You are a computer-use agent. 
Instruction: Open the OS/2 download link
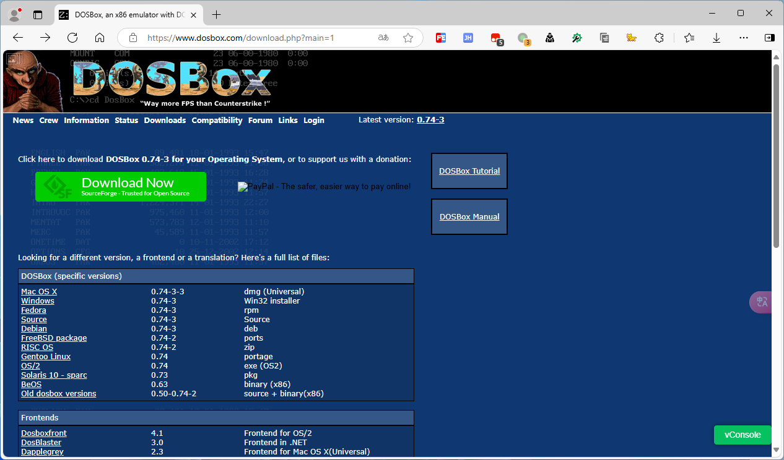pyautogui.click(x=30, y=366)
